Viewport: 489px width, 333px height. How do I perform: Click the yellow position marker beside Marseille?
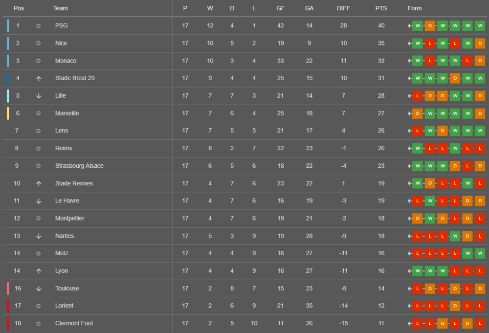pyautogui.click(x=8, y=113)
